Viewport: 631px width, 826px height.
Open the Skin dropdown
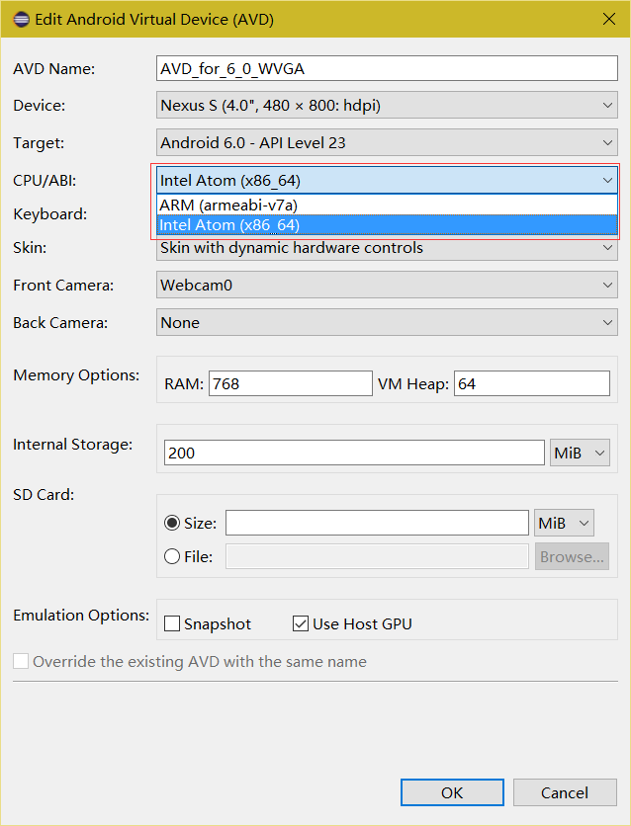click(x=387, y=249)
